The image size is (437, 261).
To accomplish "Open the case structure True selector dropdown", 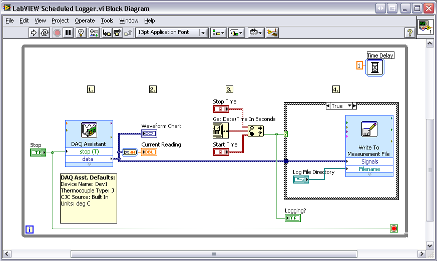I will 353,106.
